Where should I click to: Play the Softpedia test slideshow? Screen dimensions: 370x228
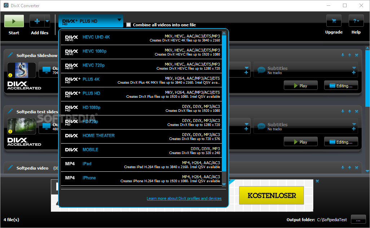click(x=301, y=142)
